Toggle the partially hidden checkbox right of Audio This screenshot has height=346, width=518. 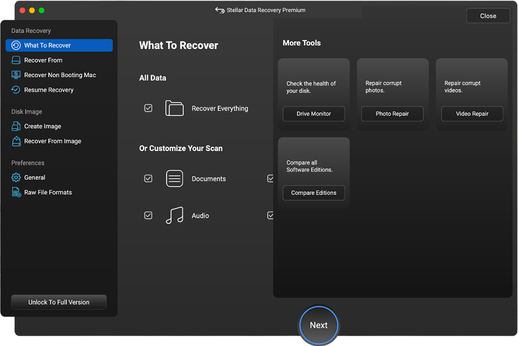270,215
